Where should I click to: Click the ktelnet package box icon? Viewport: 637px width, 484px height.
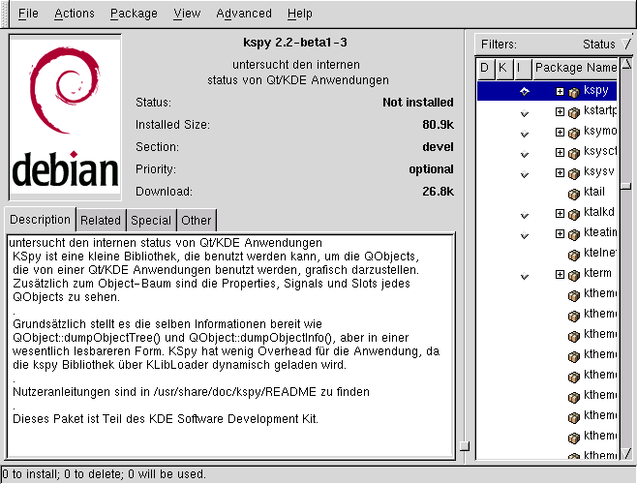pos(573,254)
